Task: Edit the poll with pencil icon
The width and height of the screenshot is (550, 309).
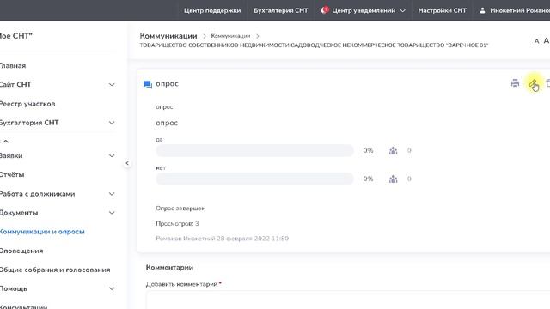Action: (533, 84)
